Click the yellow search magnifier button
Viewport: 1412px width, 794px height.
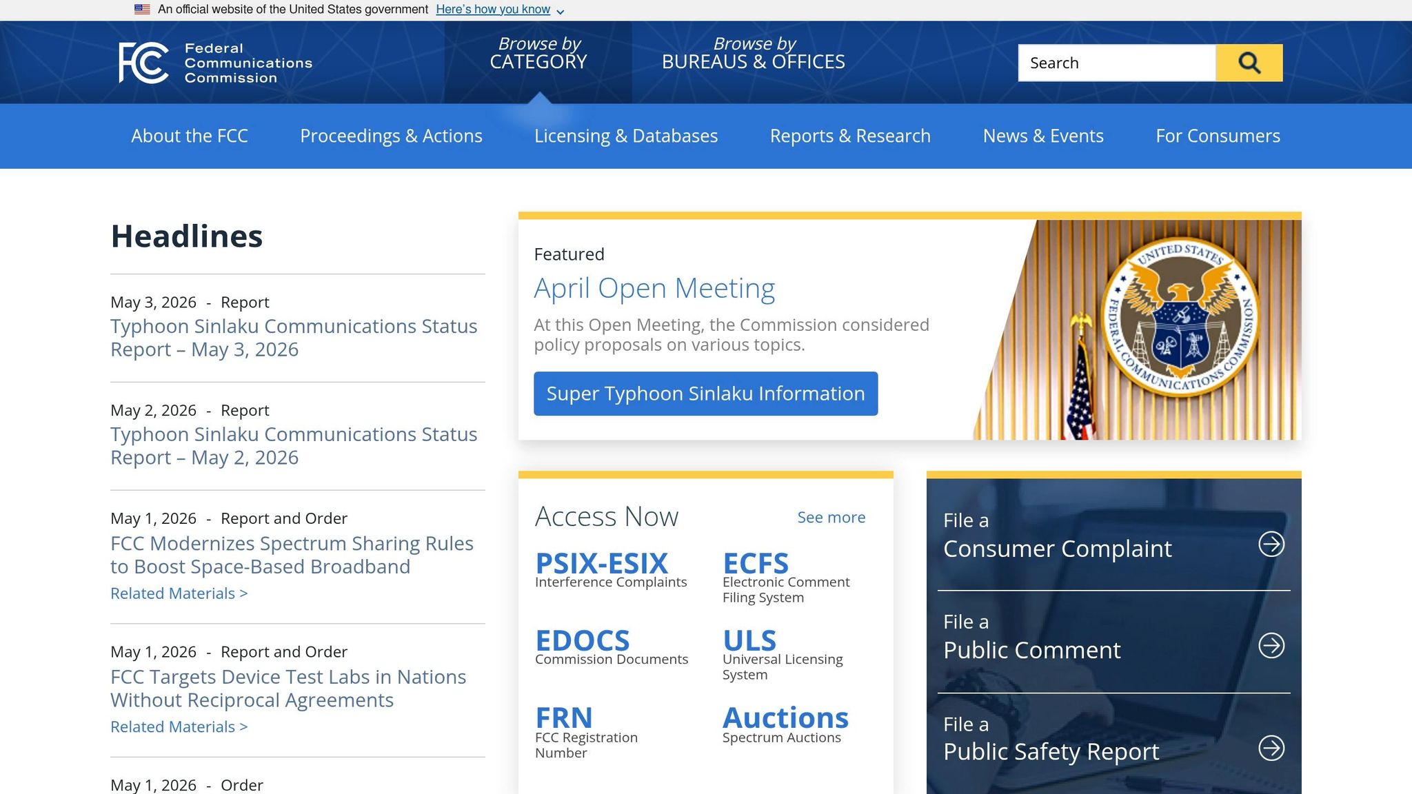1249,63
